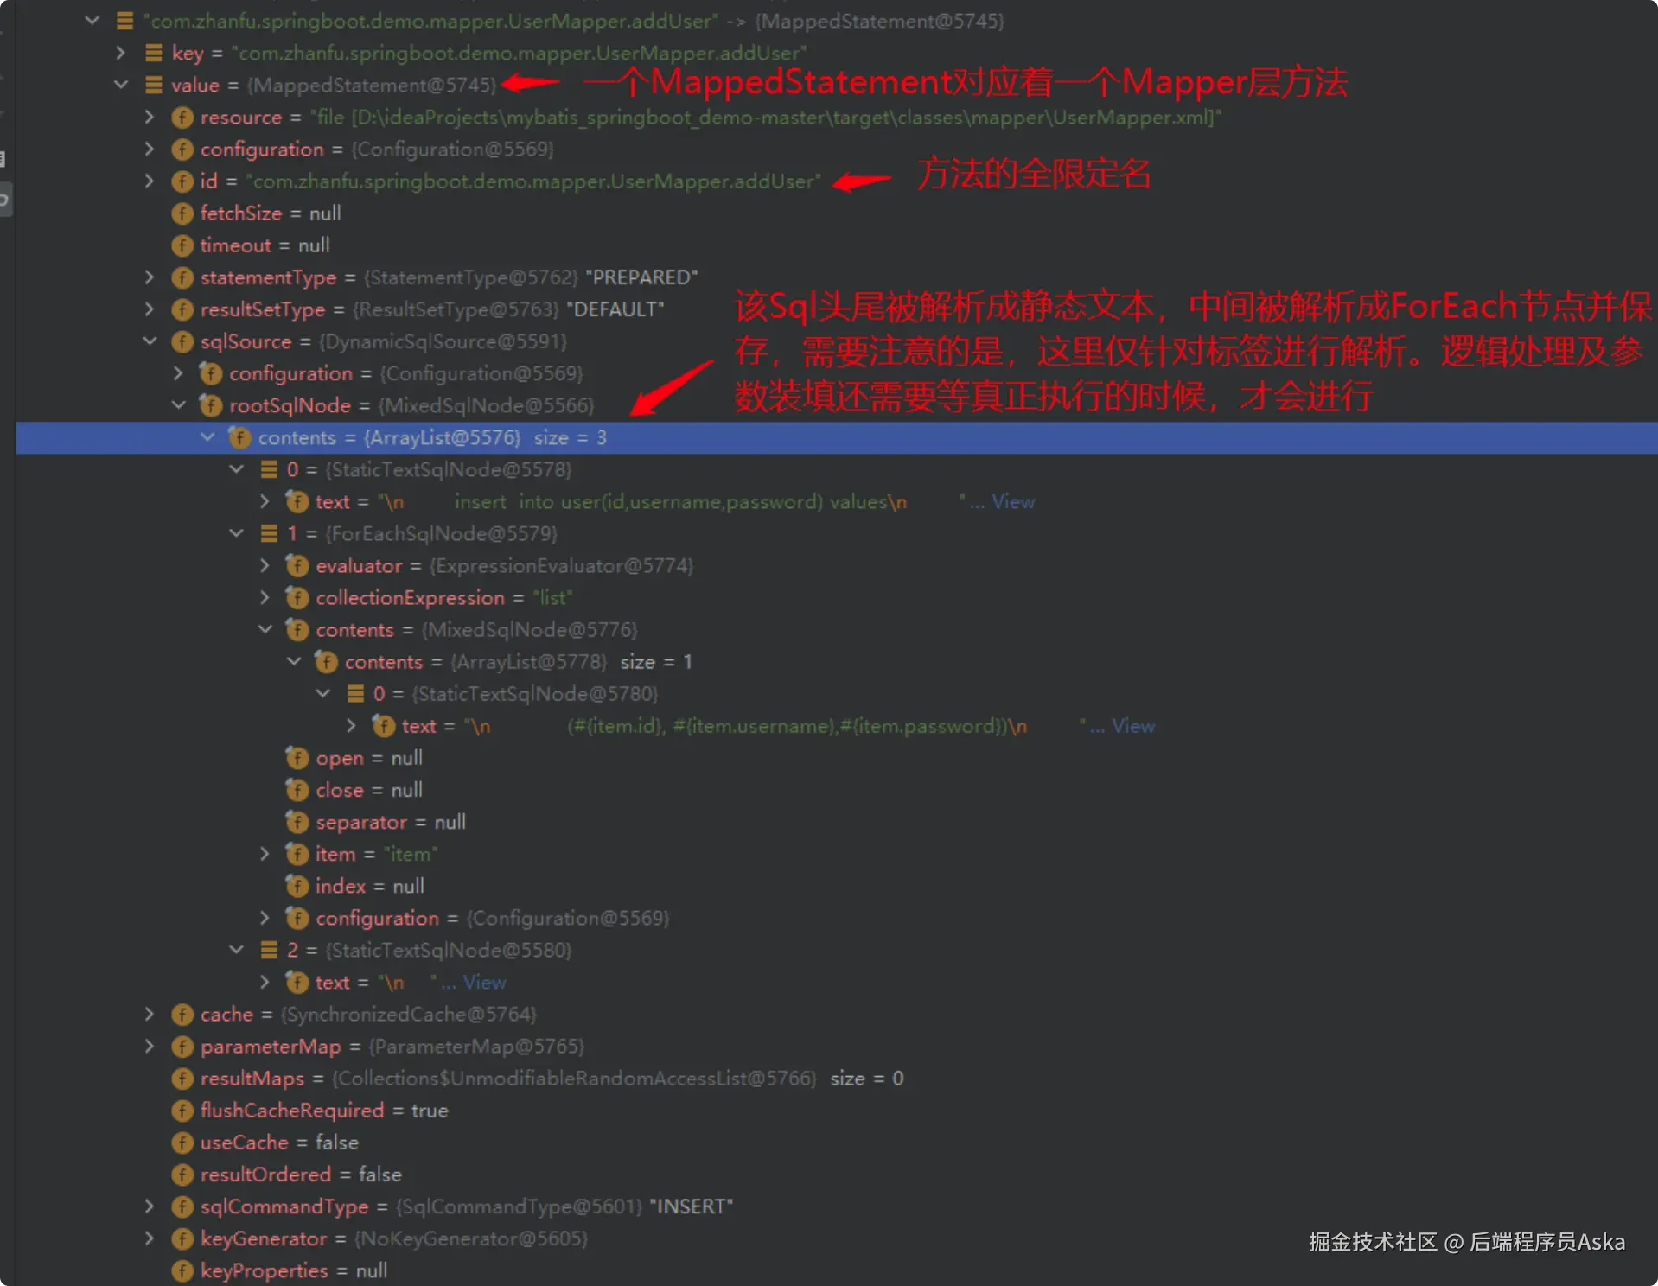
Task: Collapse index 0 StaticTextSqlNode@5780
Action: pyautogui.click(x=322, y=693)
